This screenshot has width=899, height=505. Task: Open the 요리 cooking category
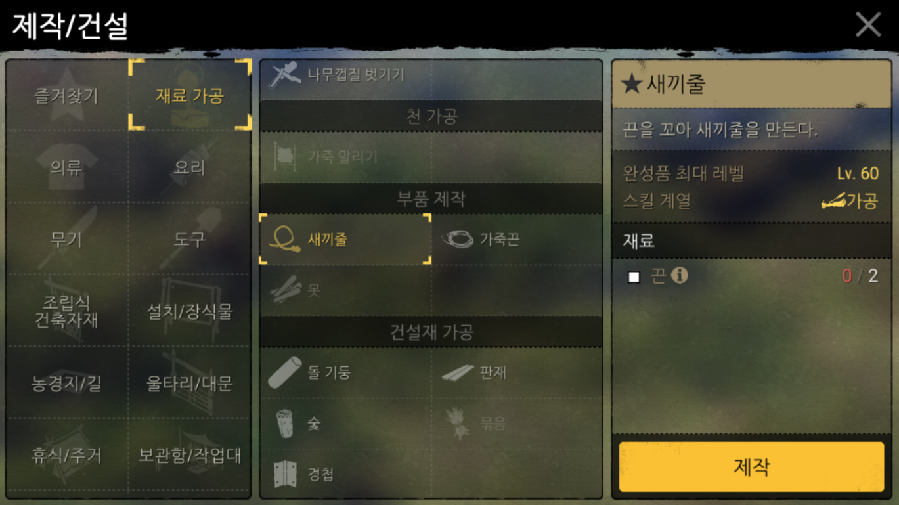click(x=190, y=167)
